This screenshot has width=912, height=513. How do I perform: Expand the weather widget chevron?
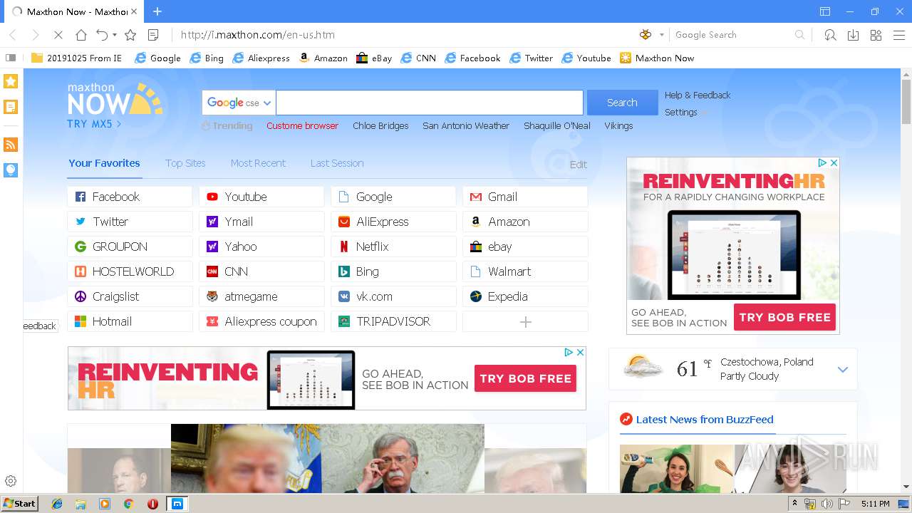(x=843, y=369)
